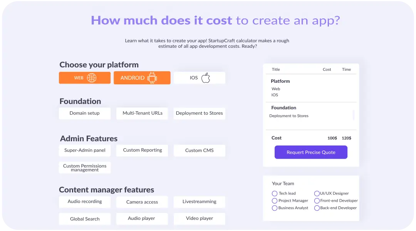The height and width of the screenshot is (231, 416).
Task: Select the Project Manager radio button
Action: (275, 201)
